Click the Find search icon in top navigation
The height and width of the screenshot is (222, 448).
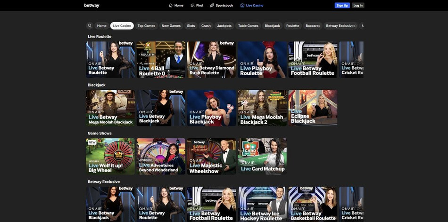pos(192,6)
